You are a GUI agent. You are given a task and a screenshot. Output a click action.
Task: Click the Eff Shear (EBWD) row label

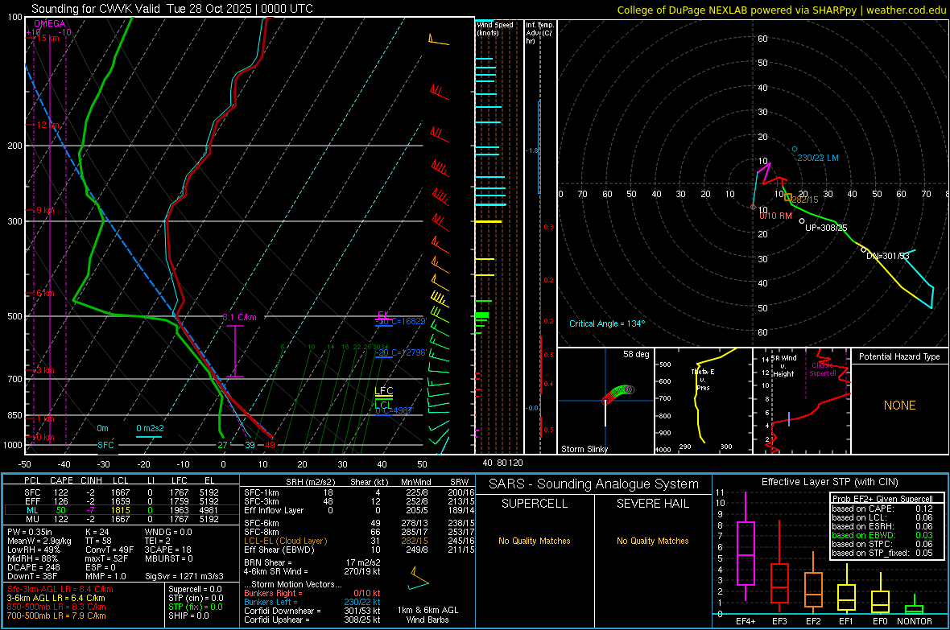click(x=279, y=550)
